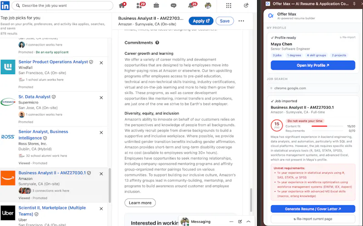Open the For Business apps grid

229,5
